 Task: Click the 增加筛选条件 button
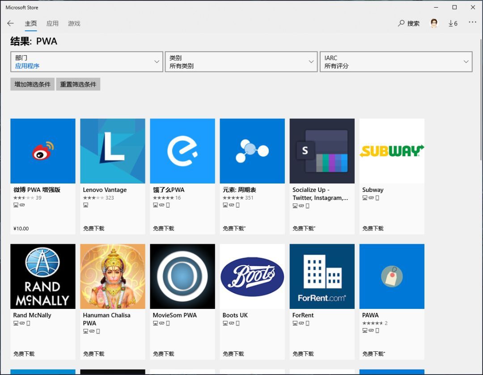[32, 84]
